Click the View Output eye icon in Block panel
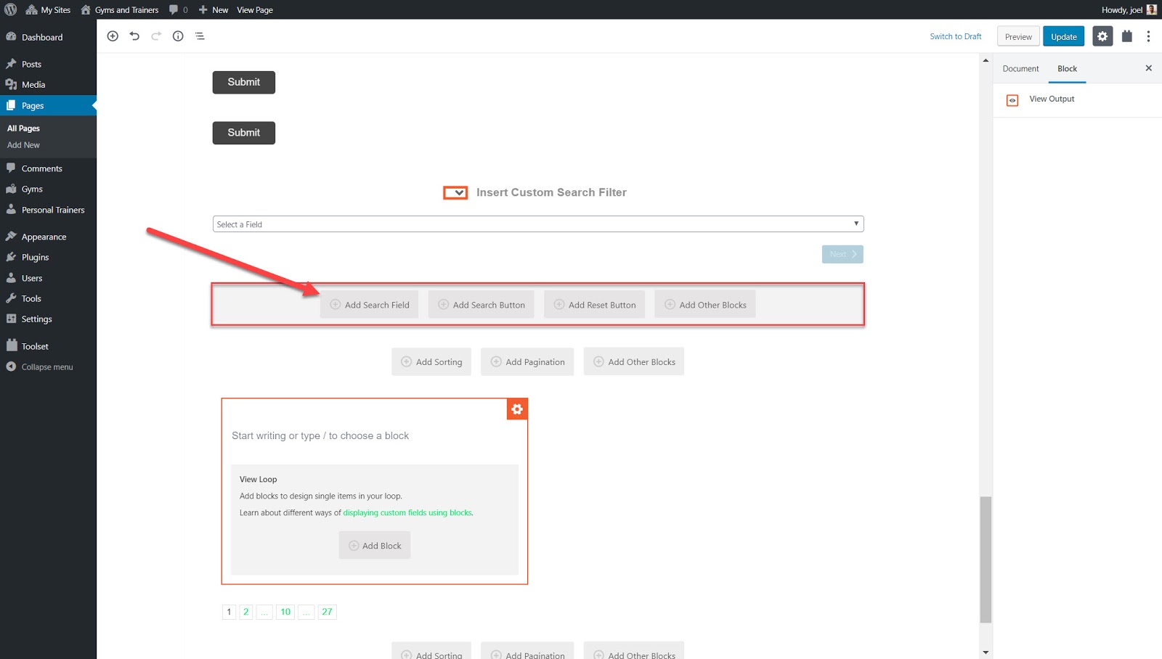 [x=1012, y=99]
